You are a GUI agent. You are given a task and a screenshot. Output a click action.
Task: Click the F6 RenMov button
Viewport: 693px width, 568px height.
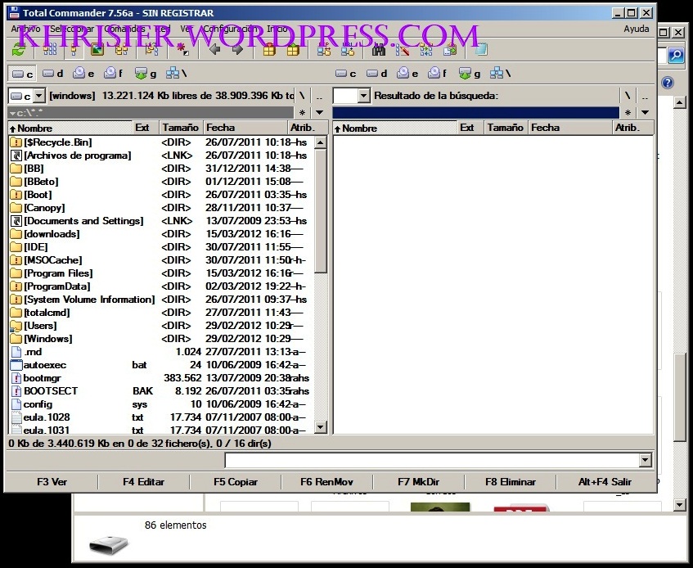327,482
